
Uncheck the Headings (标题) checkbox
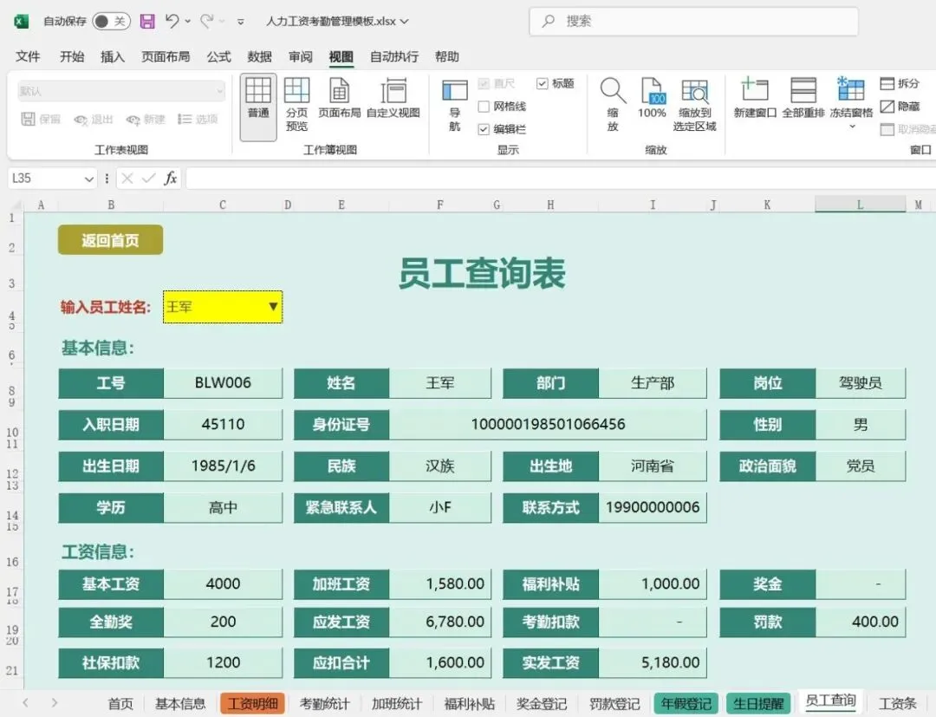[x=542, y=83]
